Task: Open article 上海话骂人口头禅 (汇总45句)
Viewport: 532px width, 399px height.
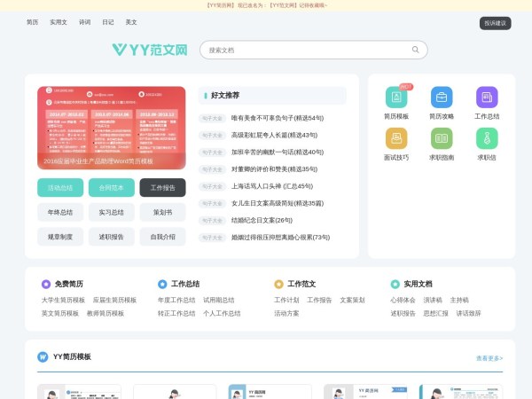Action: pyautogui.click(x=272, y=186)
